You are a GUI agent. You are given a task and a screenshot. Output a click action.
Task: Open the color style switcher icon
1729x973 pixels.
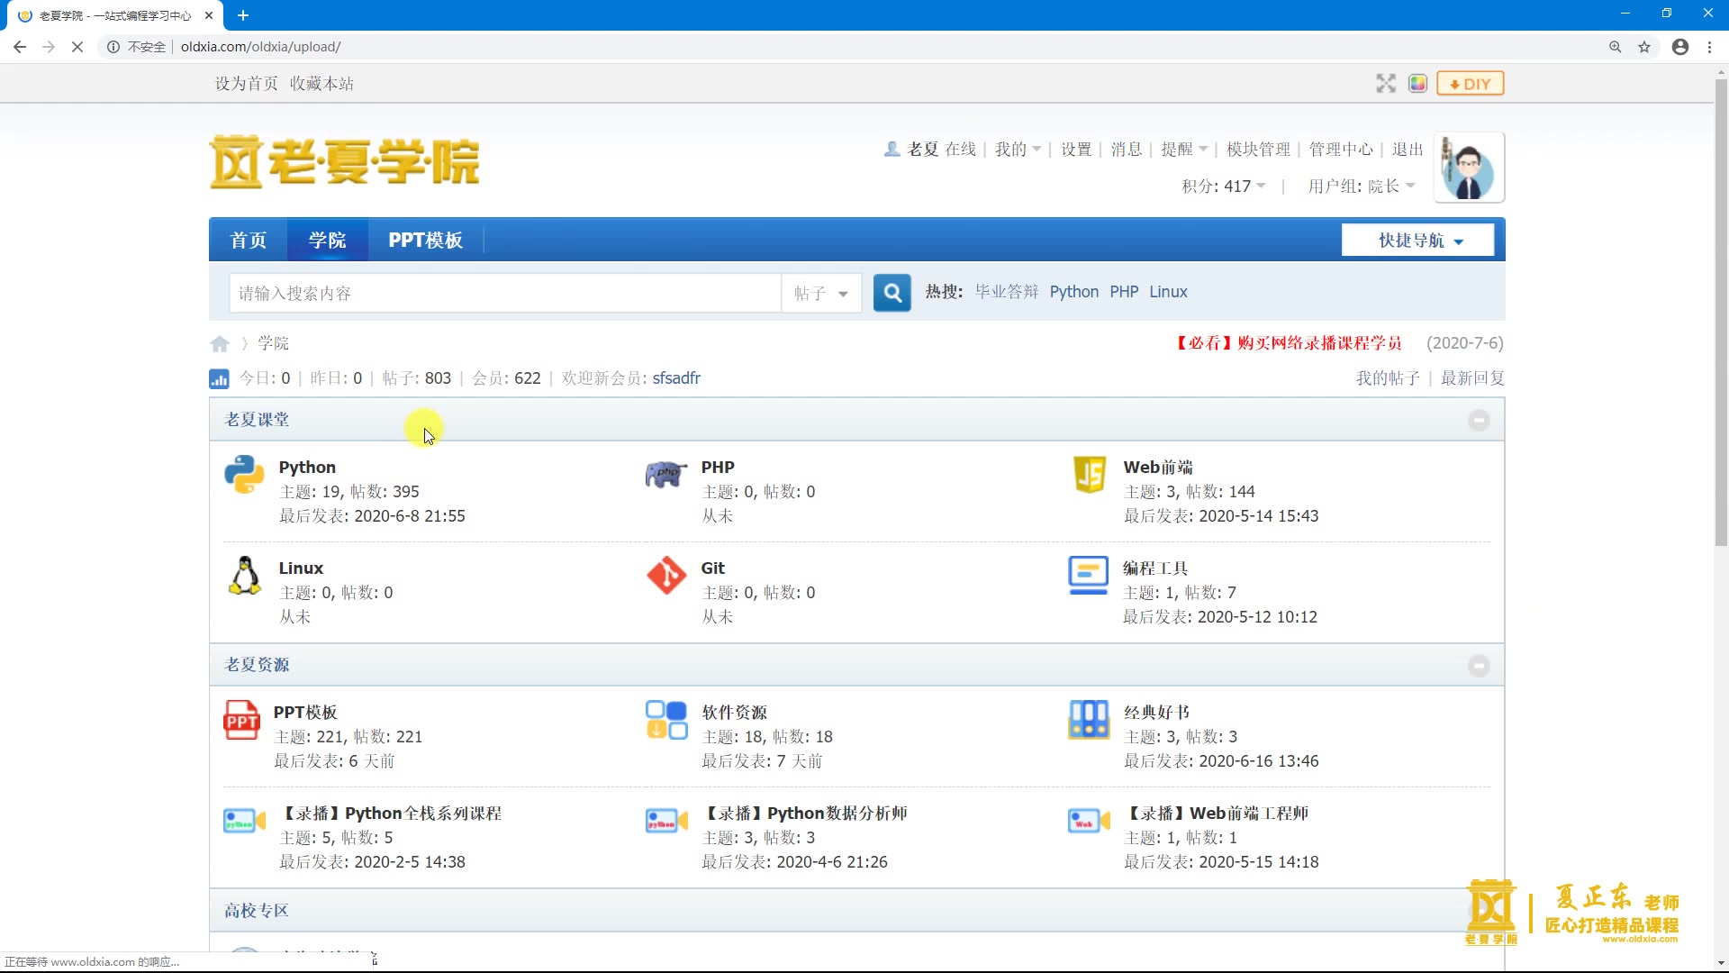click(x=1417, y=84)
